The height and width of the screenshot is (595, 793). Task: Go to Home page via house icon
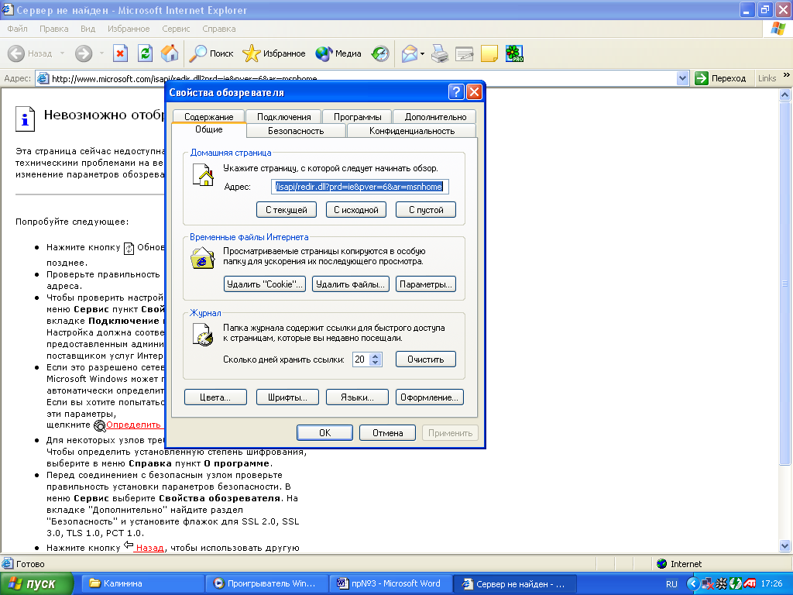[170, 53]
